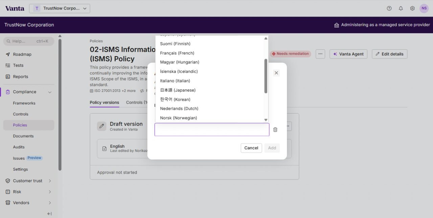Click the Roadmap arrow icon
Image resolution: width=433 pixels, height=218 pixels.
click(8, 54)
